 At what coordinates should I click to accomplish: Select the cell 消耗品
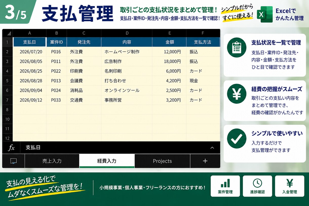[x=84, y=90]
